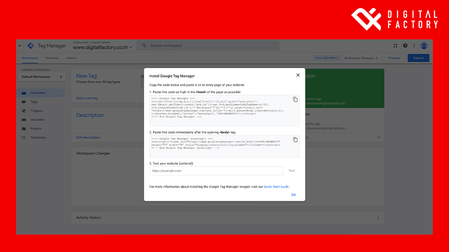Viewport: 449px width, 252px height.
Task: Open the Help question mark icon
Action: pyautogui.click(x=405, y=46)
